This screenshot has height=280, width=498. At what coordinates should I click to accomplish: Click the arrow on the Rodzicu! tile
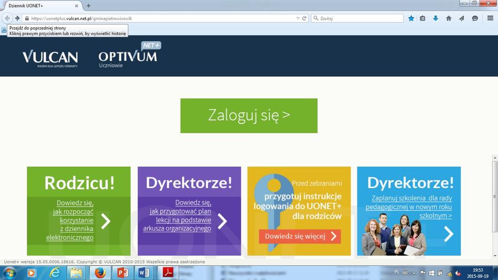point(106,221)
